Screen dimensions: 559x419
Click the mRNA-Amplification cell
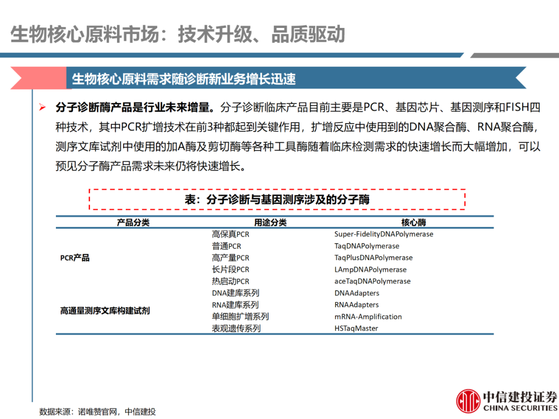click(368, 317)
